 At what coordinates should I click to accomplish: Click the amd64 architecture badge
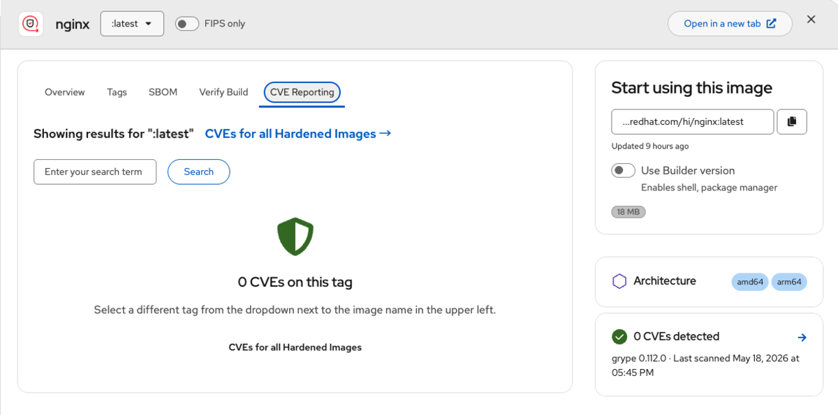751,282
